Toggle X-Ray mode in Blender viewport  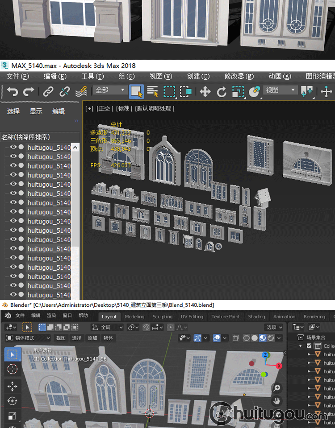[235, 338]
